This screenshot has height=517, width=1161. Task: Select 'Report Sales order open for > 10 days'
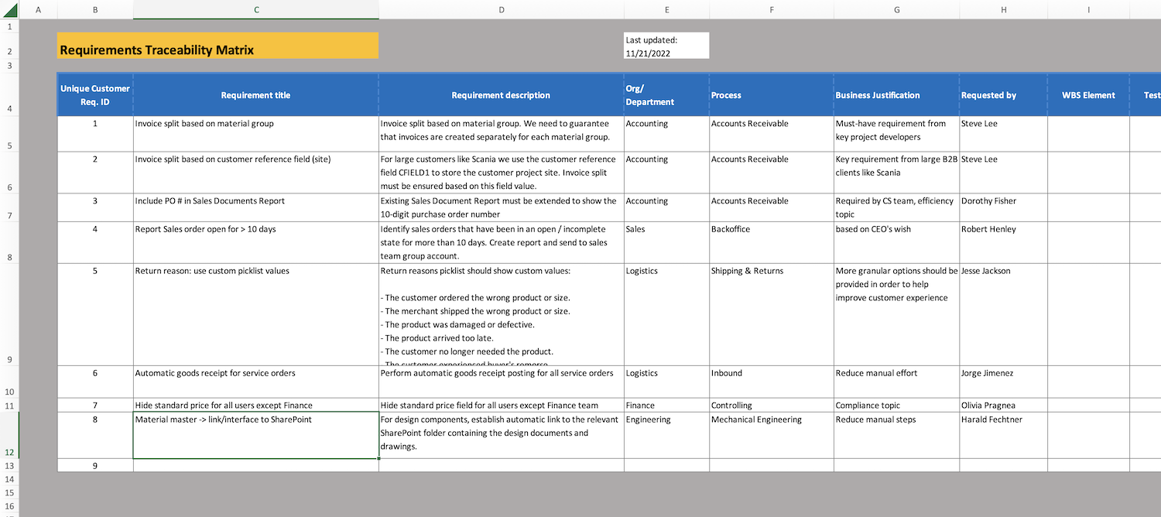(256, 242)
